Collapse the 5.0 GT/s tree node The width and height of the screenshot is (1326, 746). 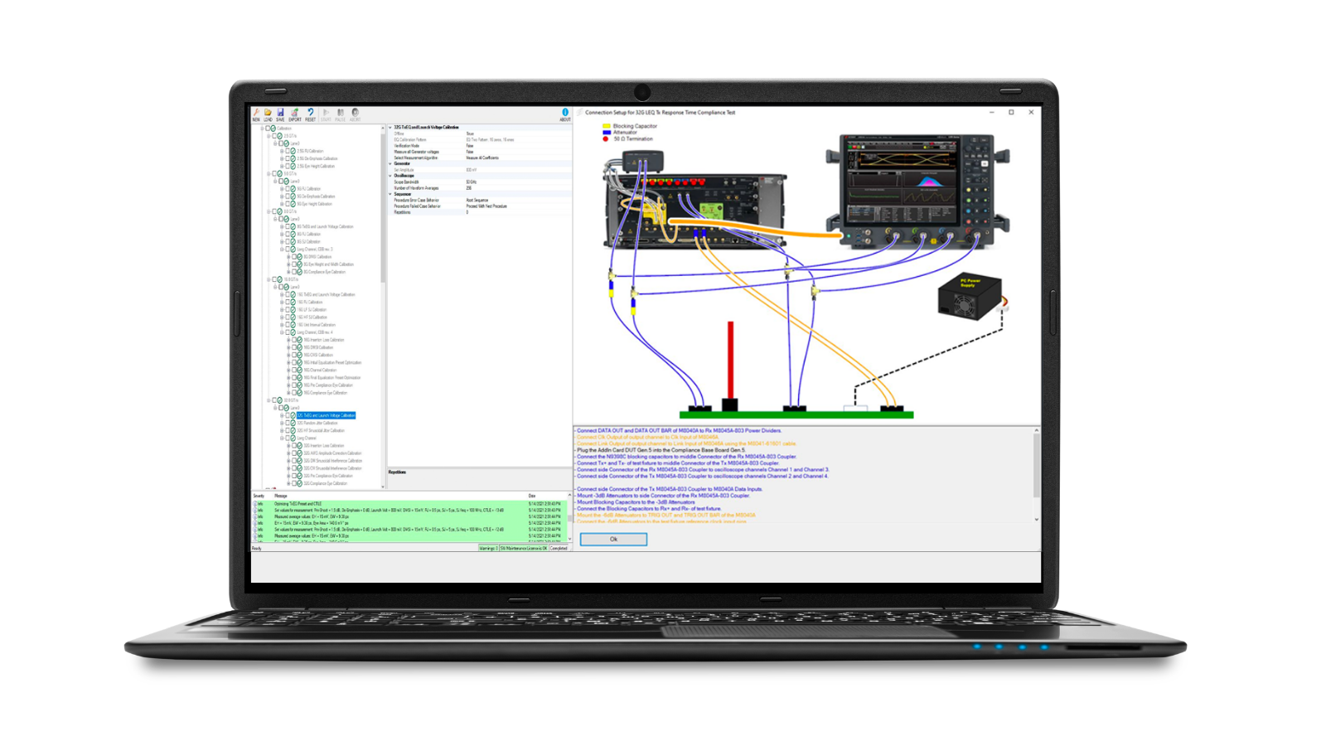tap(269, 173)
